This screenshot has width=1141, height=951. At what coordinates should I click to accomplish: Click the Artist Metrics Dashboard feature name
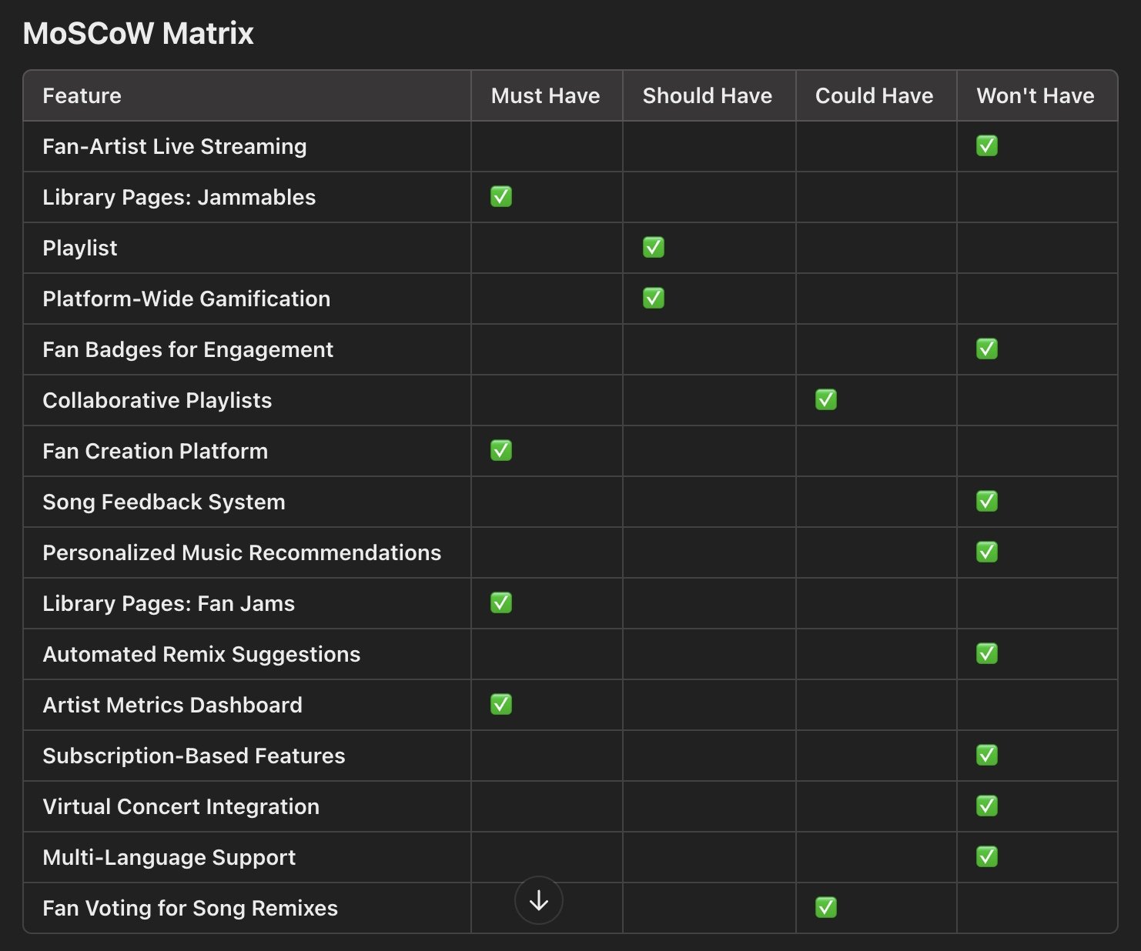click(x=172, y=705)
